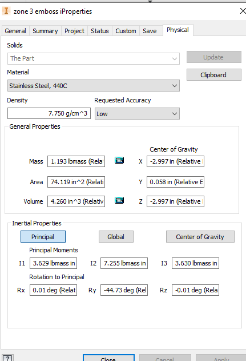The image size is (246, 361).
Task: Select the Principal inertial properties toggle
Action: coord(43,237)
